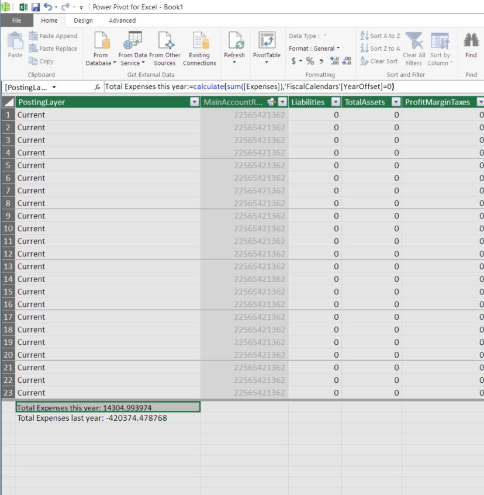Open the Liabilities column filter dropdown
Viewport: 484px width, 495px height.
pos(335,102)
